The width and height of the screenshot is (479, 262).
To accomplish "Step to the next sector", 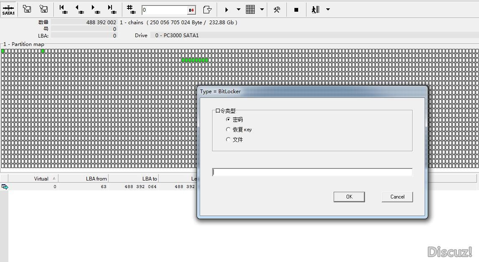I will (x=95, y=9).
